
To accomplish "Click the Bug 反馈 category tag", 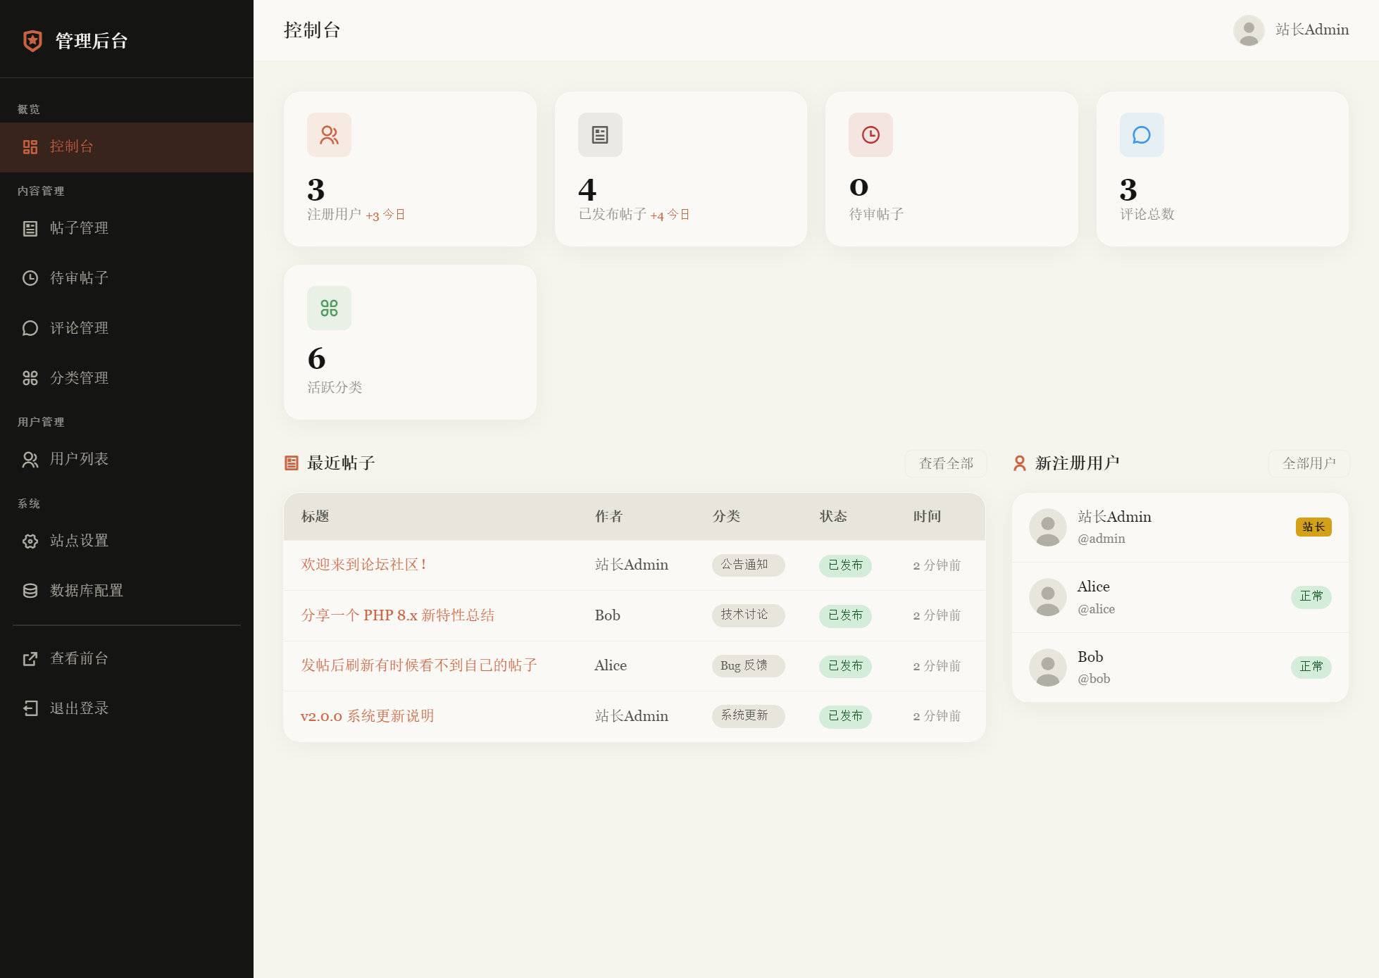I will (748, 665).
